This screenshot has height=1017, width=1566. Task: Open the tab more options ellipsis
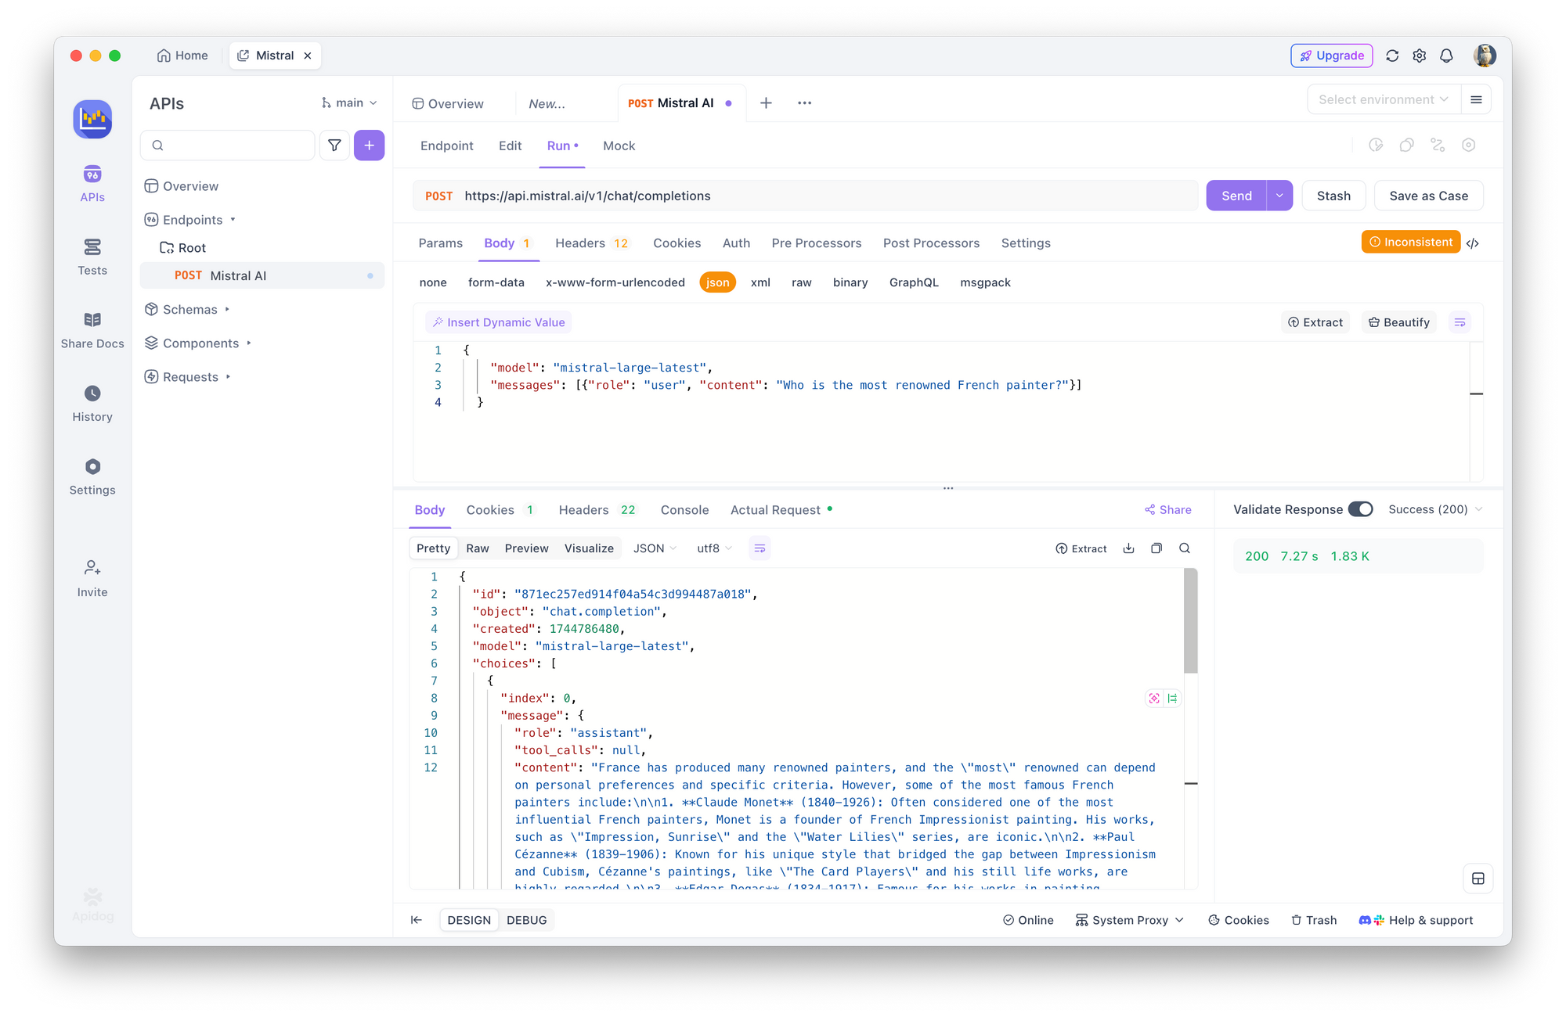click(x=804, y=102)
